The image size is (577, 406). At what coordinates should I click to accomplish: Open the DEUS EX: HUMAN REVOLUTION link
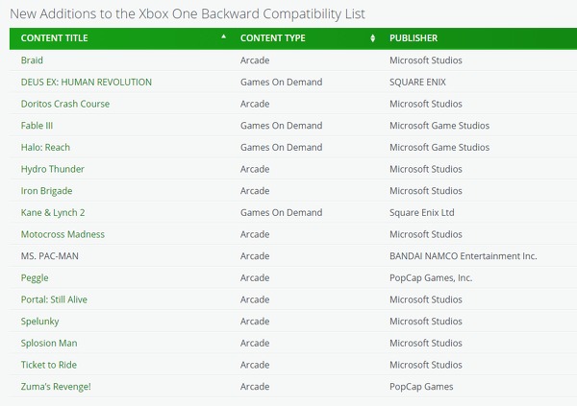coord(86,83)
